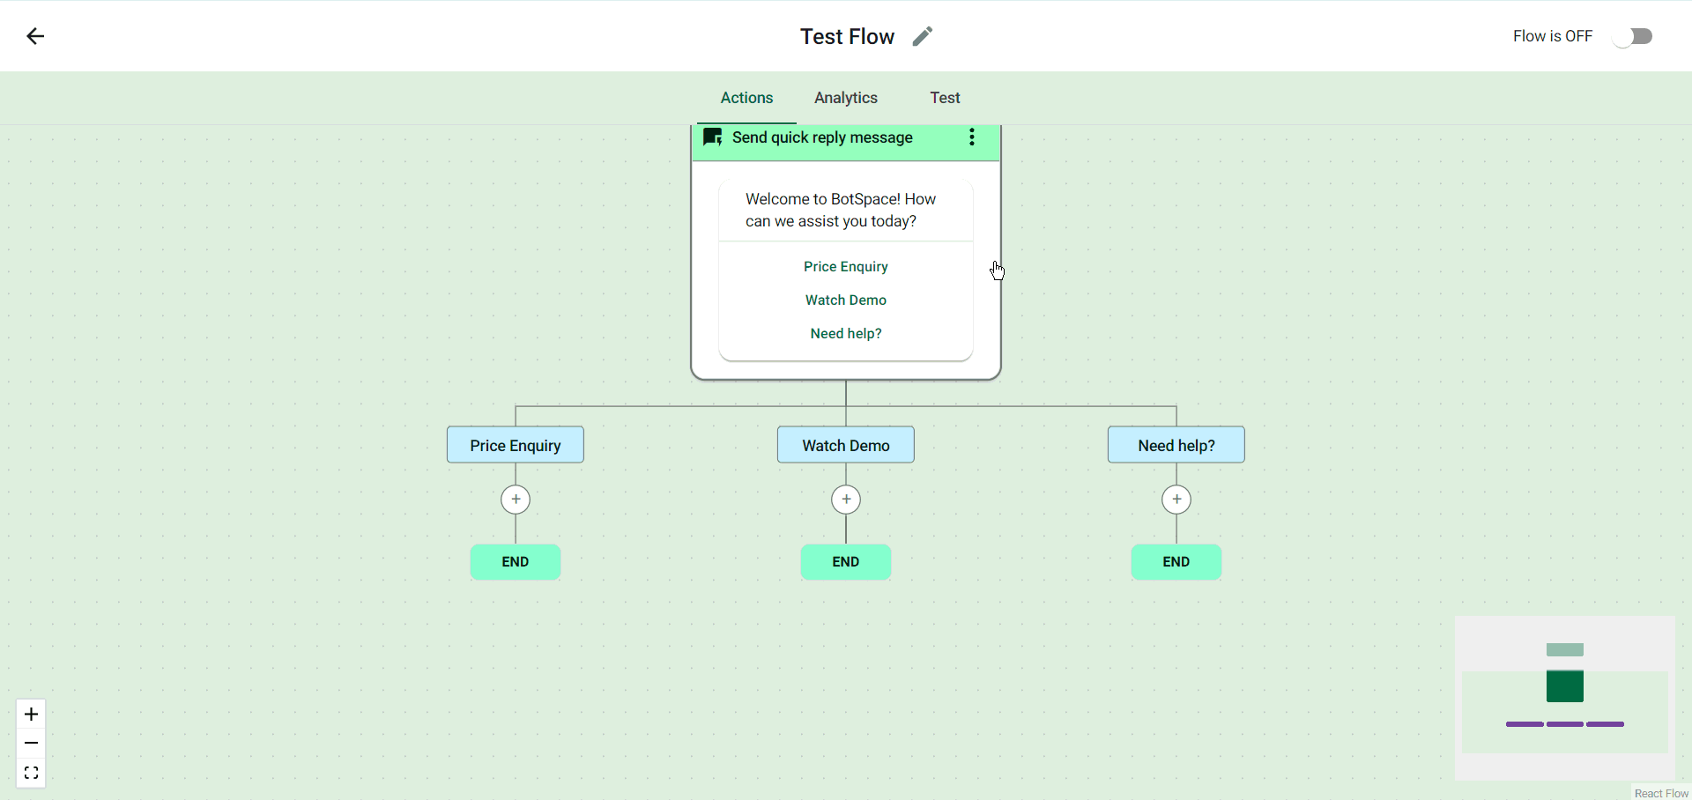The image size is (1692, 800).
Task: Select the Actions tab
Action: tap(746, 98)
